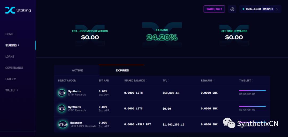The image size is (288, 137).
Task: Click the iBTC pool icon
Action: click(x=62, y=109)
